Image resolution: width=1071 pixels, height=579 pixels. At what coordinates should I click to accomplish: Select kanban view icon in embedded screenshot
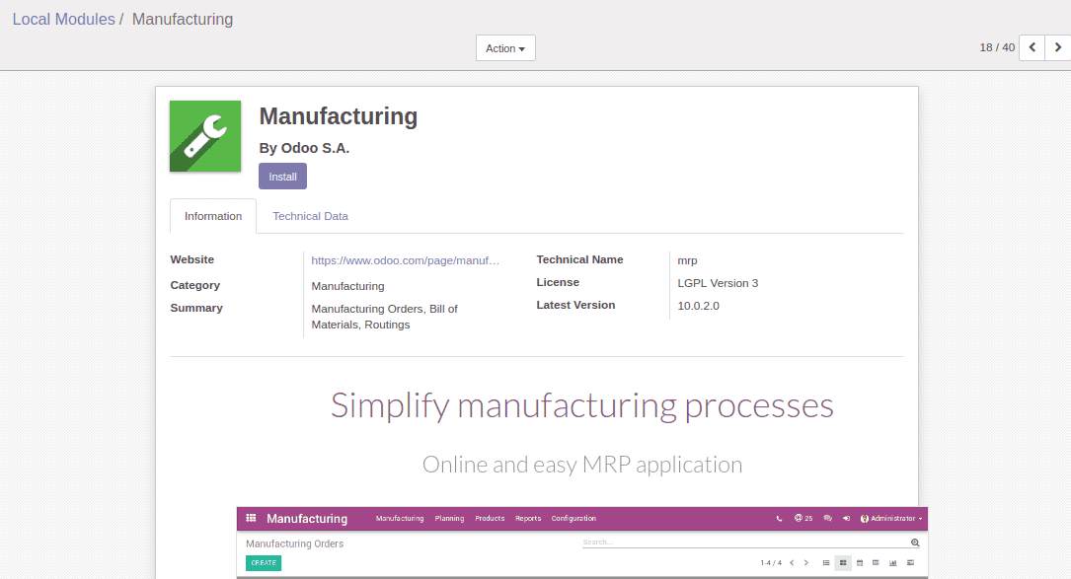coord(843,562)
